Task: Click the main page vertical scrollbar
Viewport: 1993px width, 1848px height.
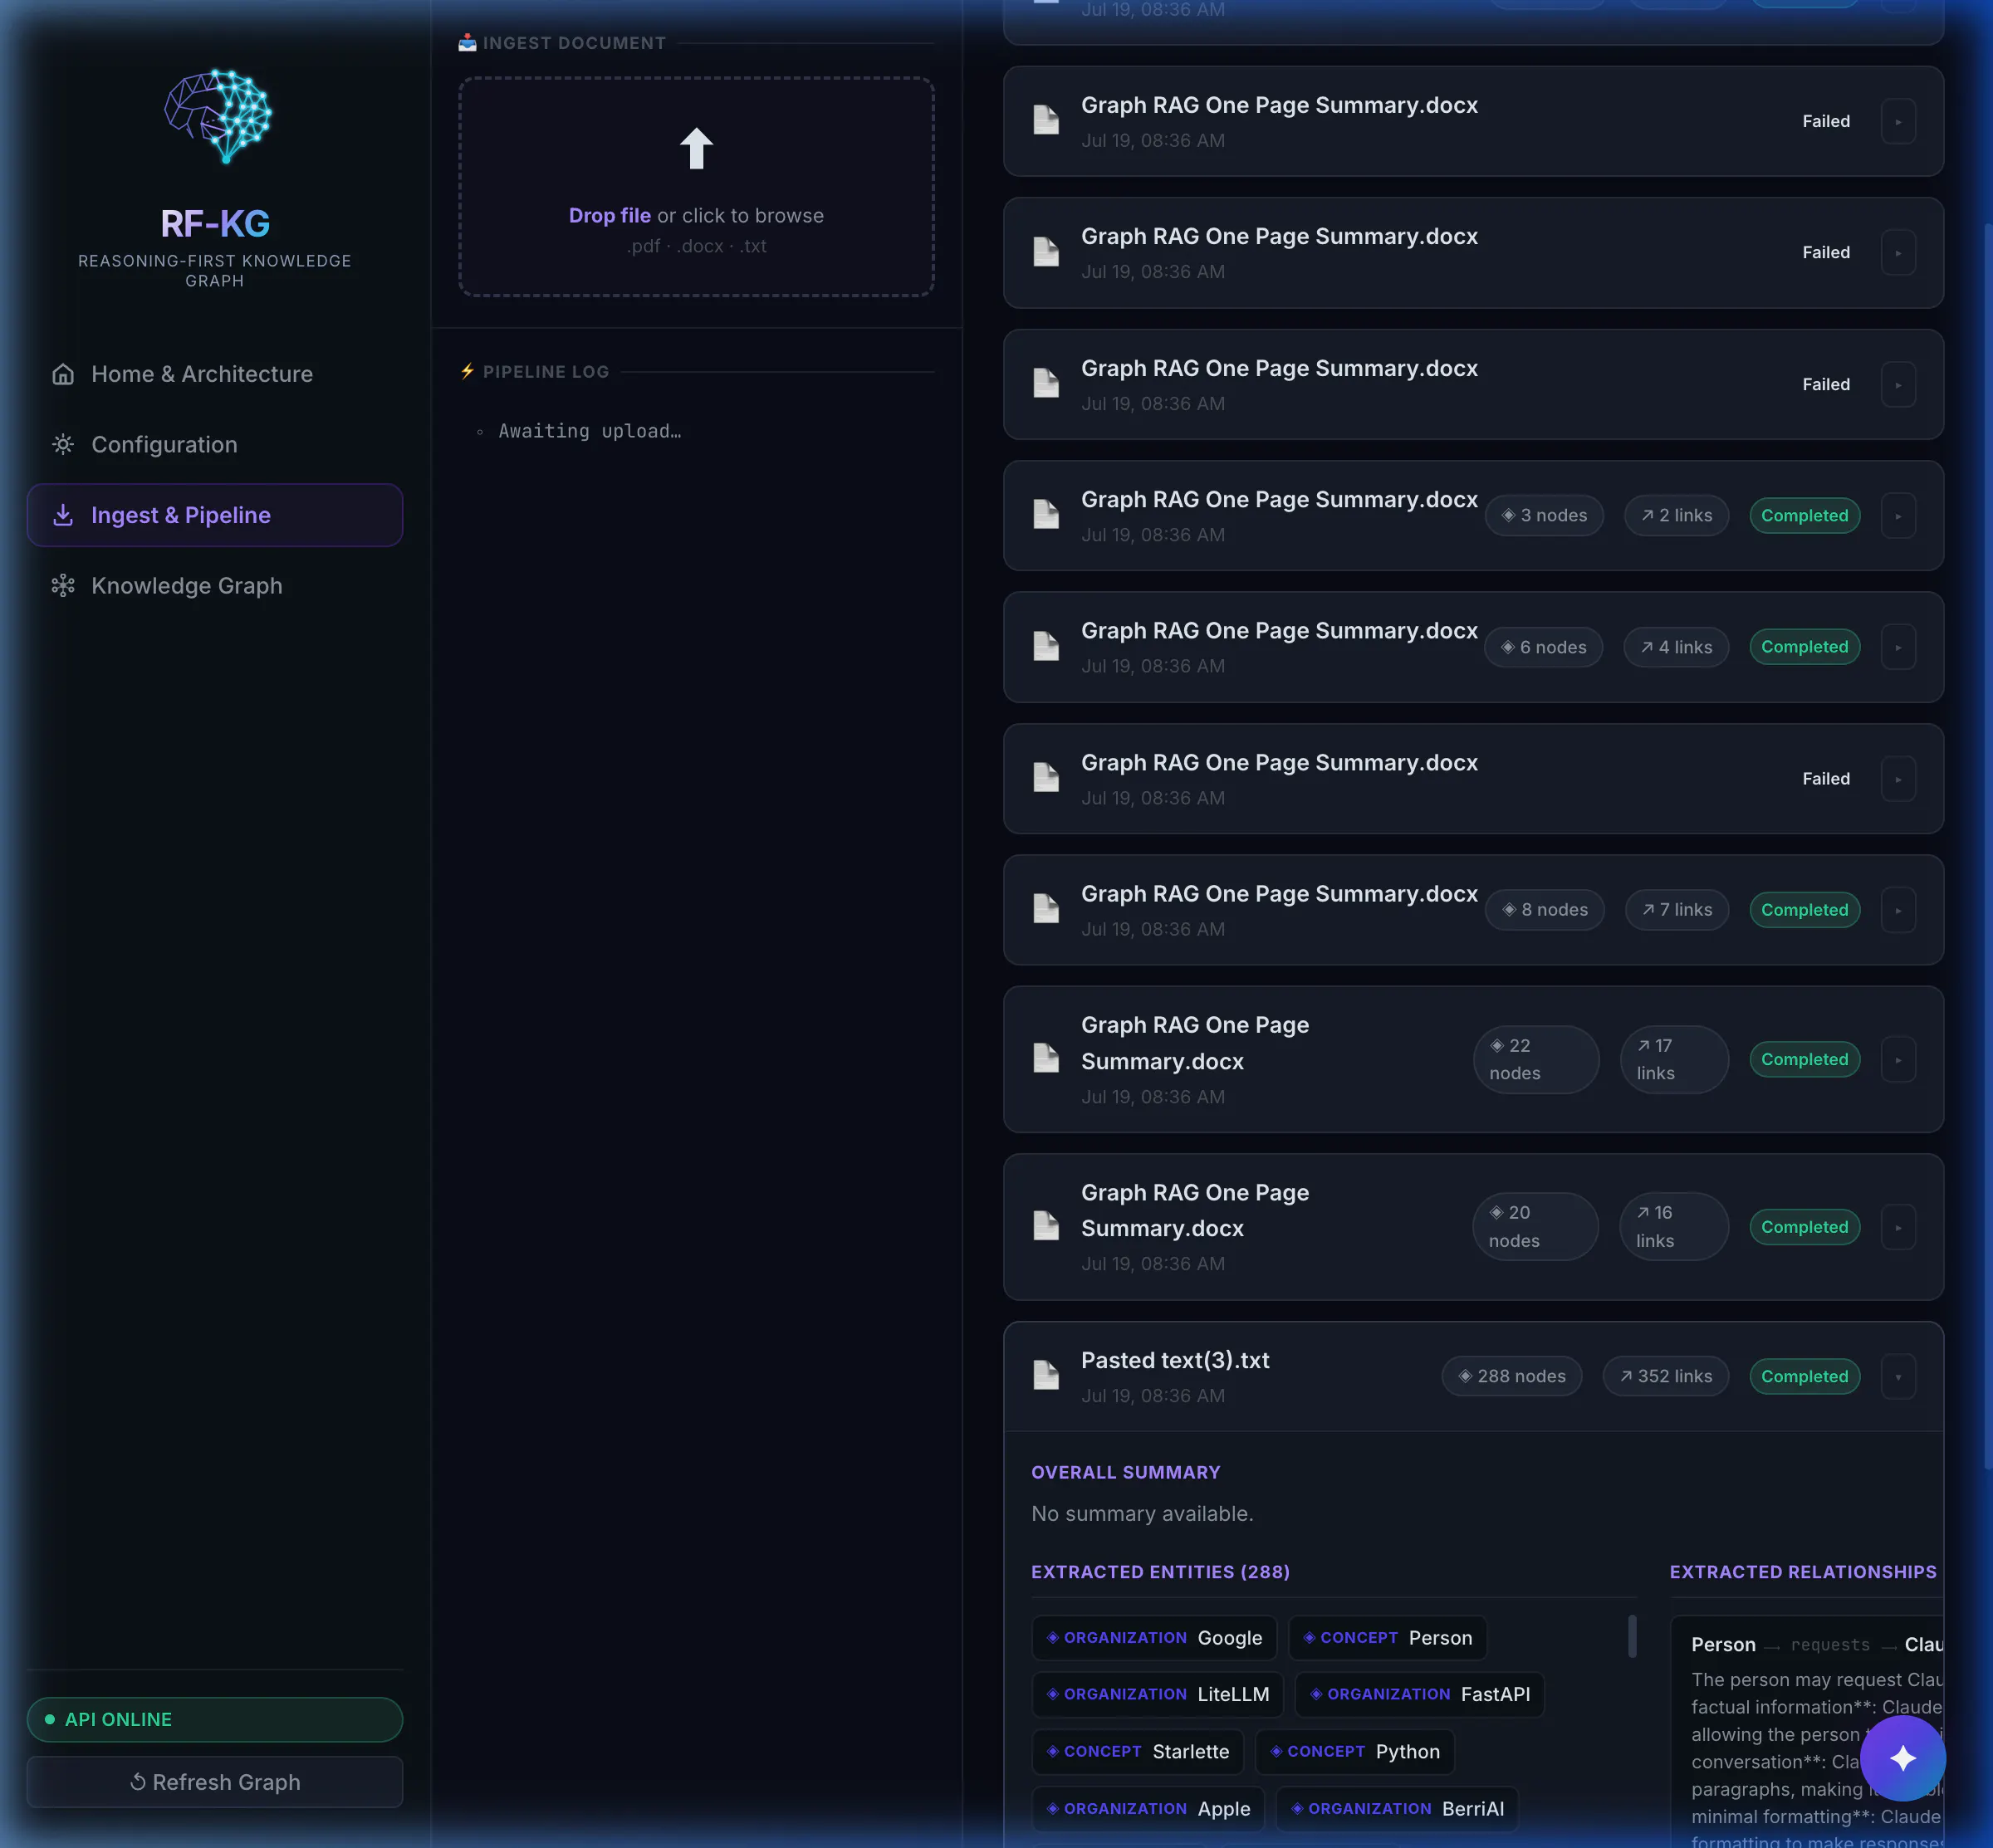Action: click(x=1987, y=846)
